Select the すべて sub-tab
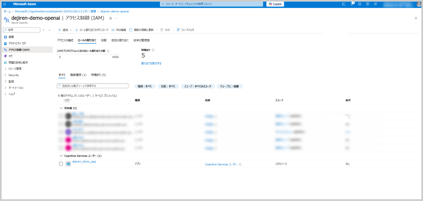 coord(62,75)
